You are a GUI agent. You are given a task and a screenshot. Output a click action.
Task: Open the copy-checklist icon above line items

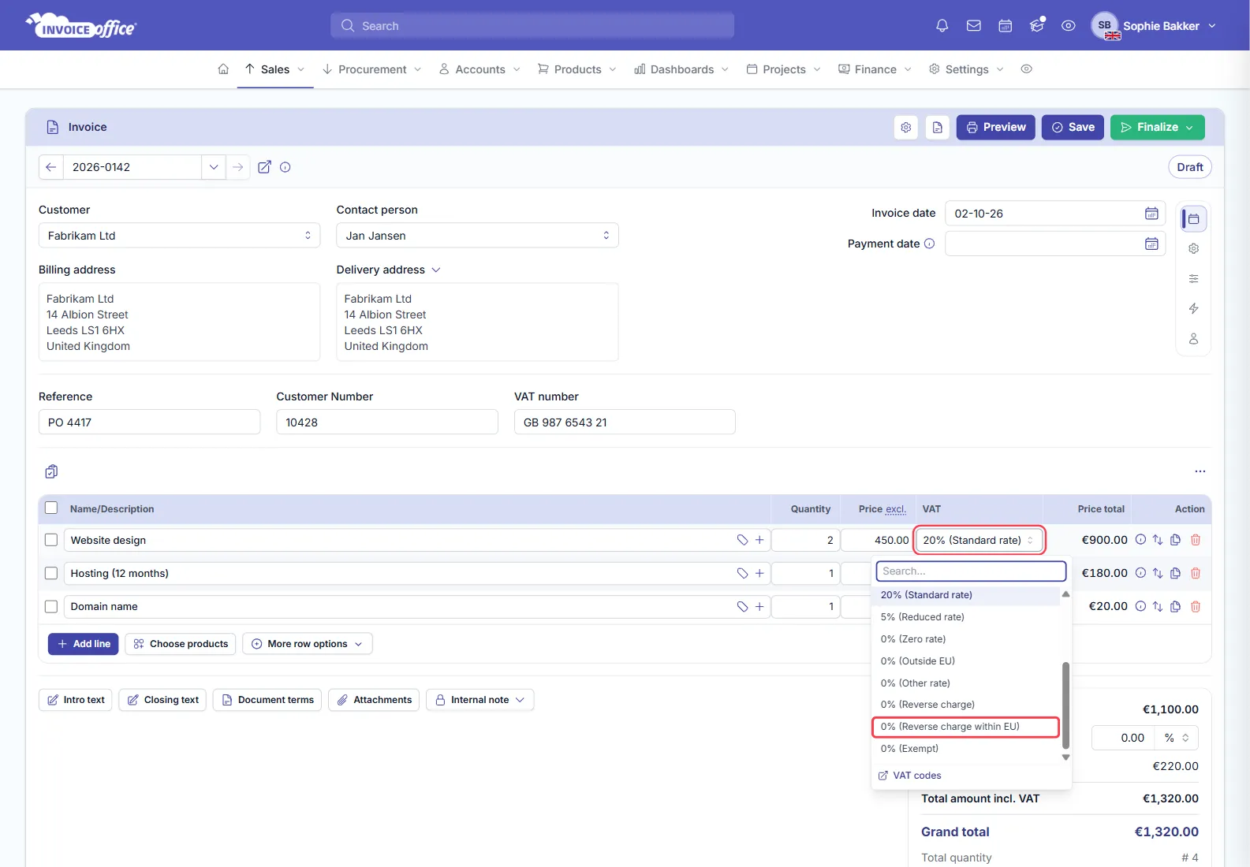pos(51,471)
